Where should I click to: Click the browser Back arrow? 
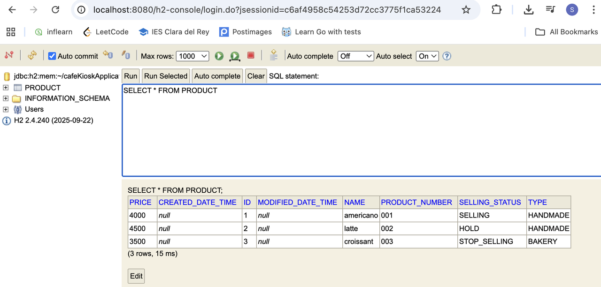click(x=12, y=10)
